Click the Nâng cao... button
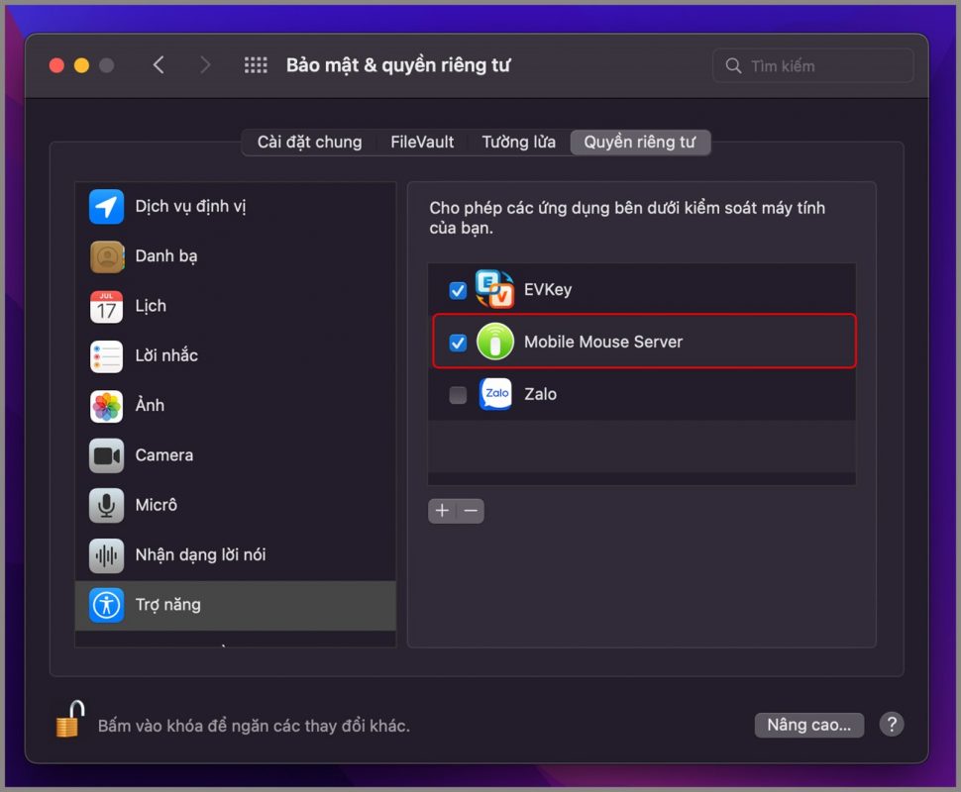 pyautogui.click(x=808, y=725)
